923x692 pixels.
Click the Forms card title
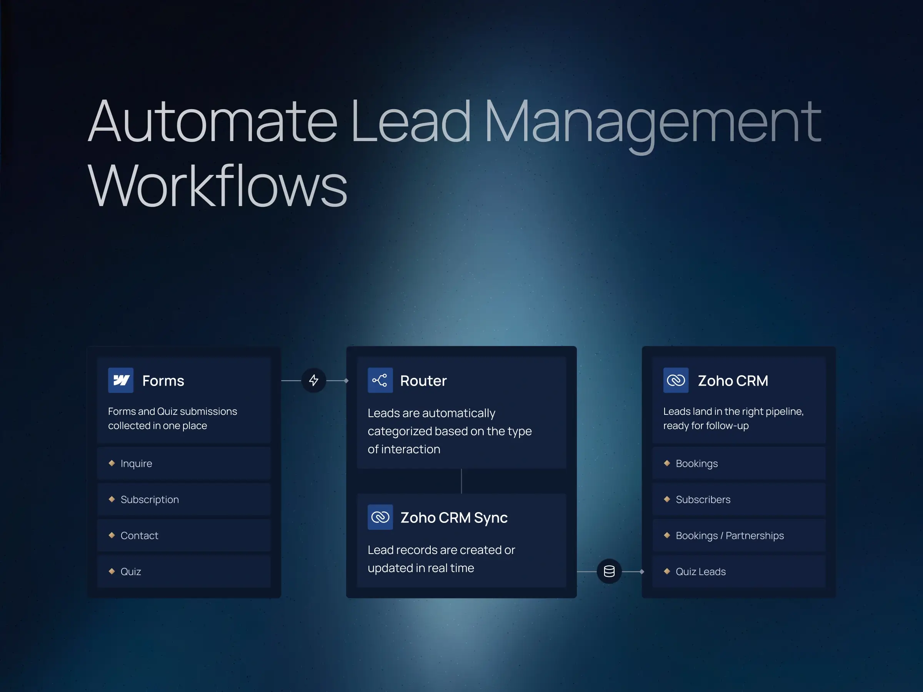point(163,381)
